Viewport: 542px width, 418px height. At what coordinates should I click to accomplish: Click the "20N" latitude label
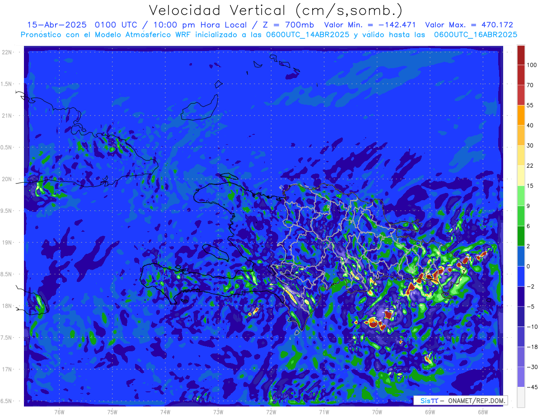7,179
